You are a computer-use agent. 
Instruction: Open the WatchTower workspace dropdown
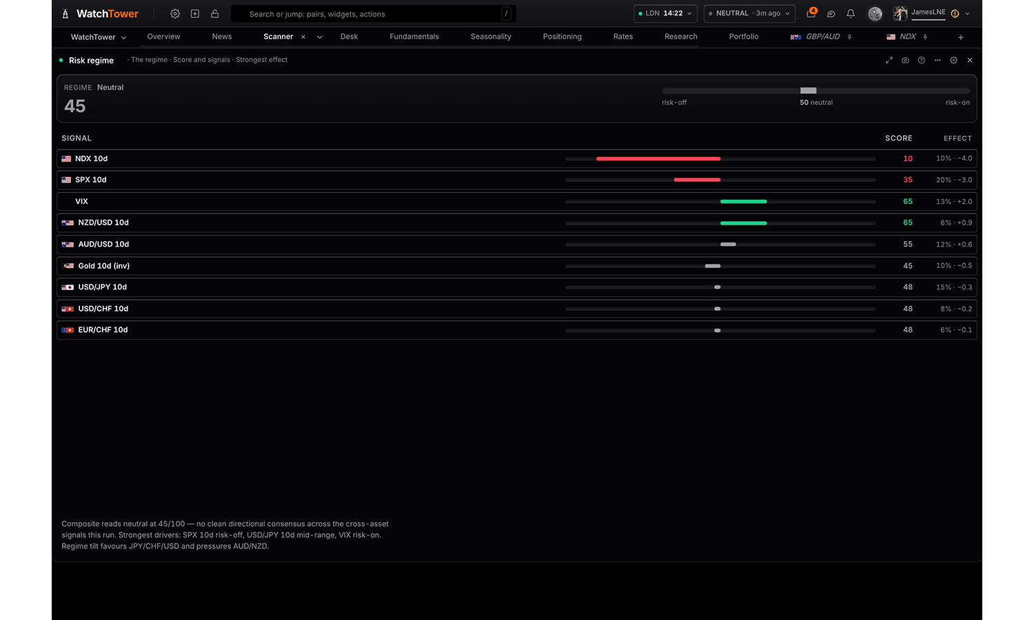click(99, 37)
